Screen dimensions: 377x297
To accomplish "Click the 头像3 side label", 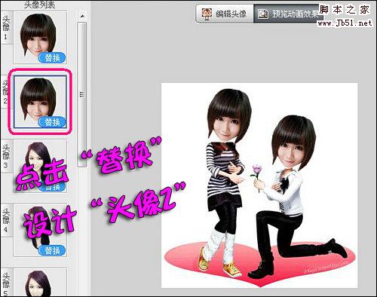I will pos(7,156).
